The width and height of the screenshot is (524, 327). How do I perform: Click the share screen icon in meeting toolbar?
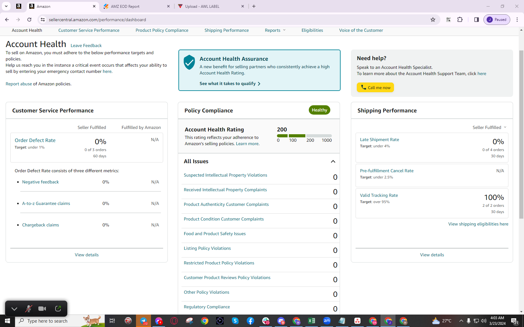(58, 309)
